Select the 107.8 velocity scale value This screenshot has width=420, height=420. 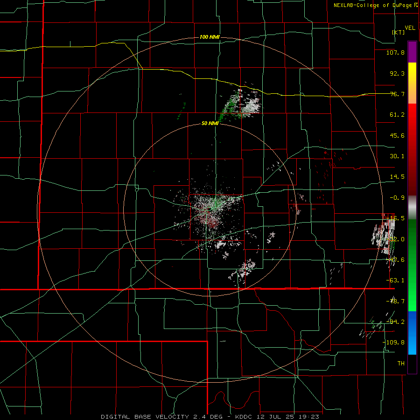coord(395,52)
